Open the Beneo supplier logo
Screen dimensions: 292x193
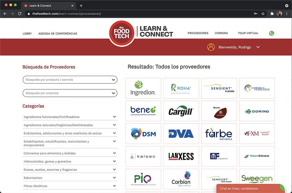click(143, 111)
